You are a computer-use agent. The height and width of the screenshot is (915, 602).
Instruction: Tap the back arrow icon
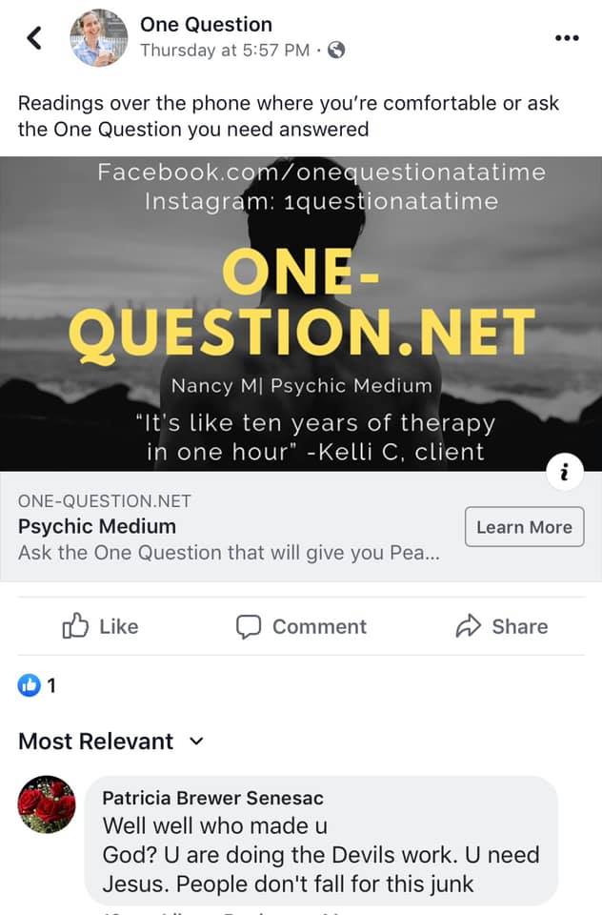(x=34, y=38)
